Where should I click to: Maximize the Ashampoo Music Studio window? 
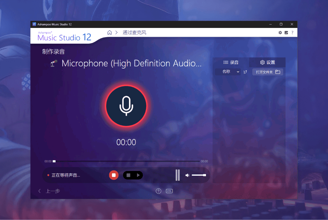281,24
